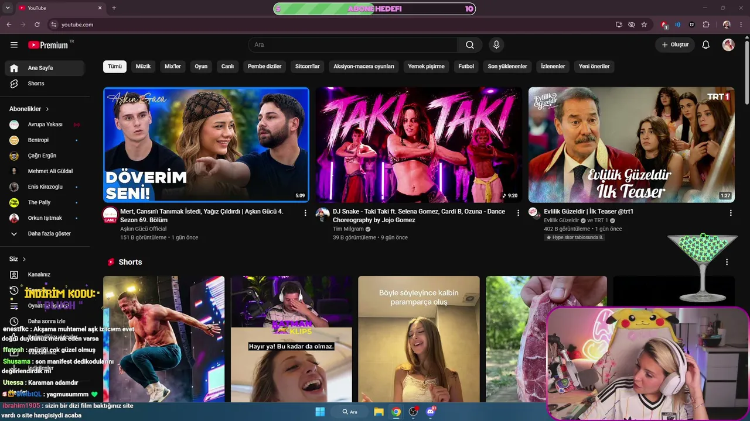This screenshot has width=750, height=421.
Task: Open the 'Böyle söyleyince' Short
Action: (418, 339)
